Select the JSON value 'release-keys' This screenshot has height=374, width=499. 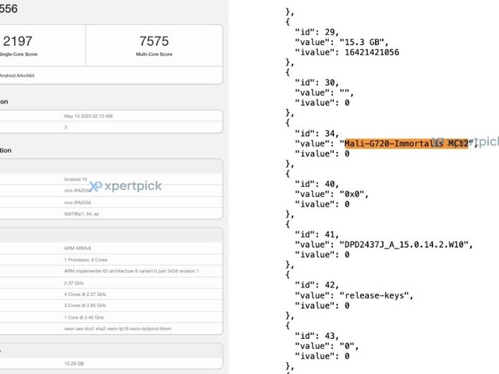pyautogui.click(x=374, y=295)
